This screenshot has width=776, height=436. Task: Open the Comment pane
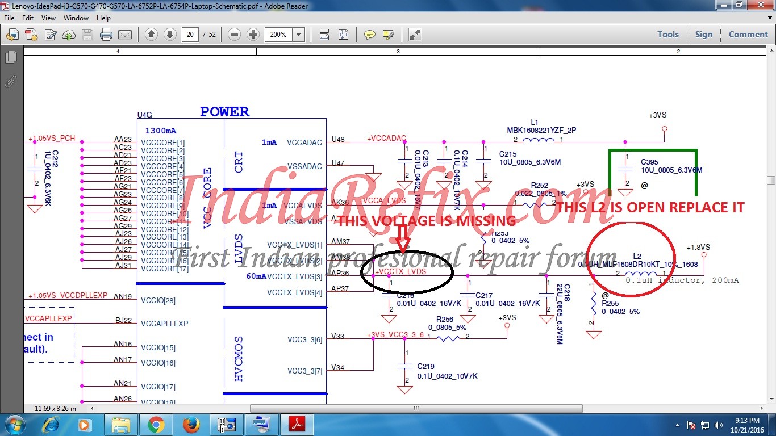click(748, 35)
